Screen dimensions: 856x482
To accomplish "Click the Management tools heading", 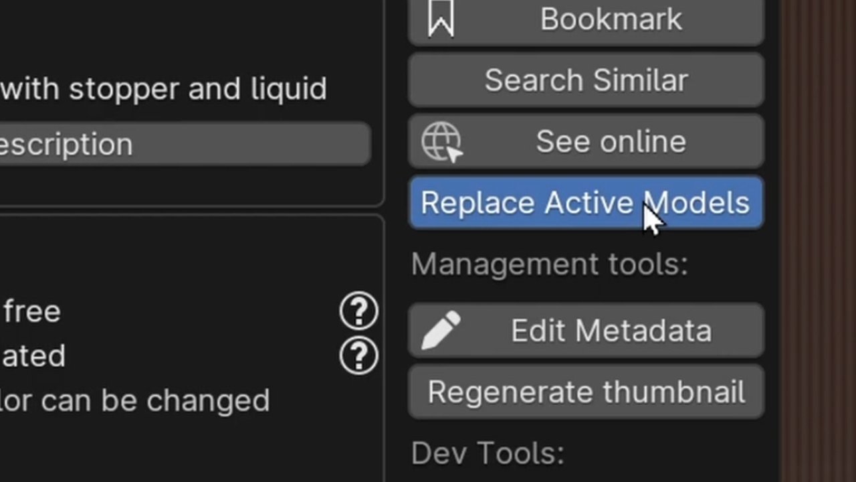I will pyautogui.click(x=550, y=264).
